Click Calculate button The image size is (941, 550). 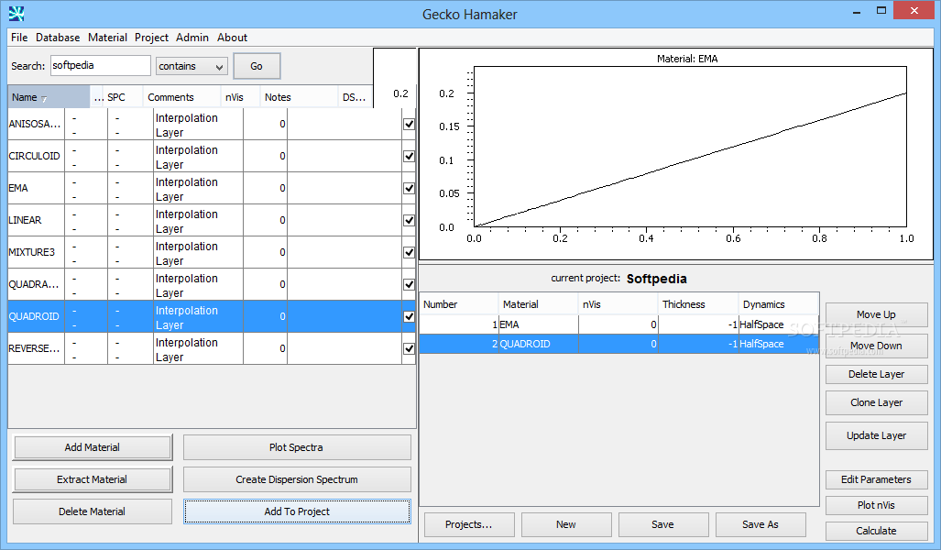pos(876,531)
